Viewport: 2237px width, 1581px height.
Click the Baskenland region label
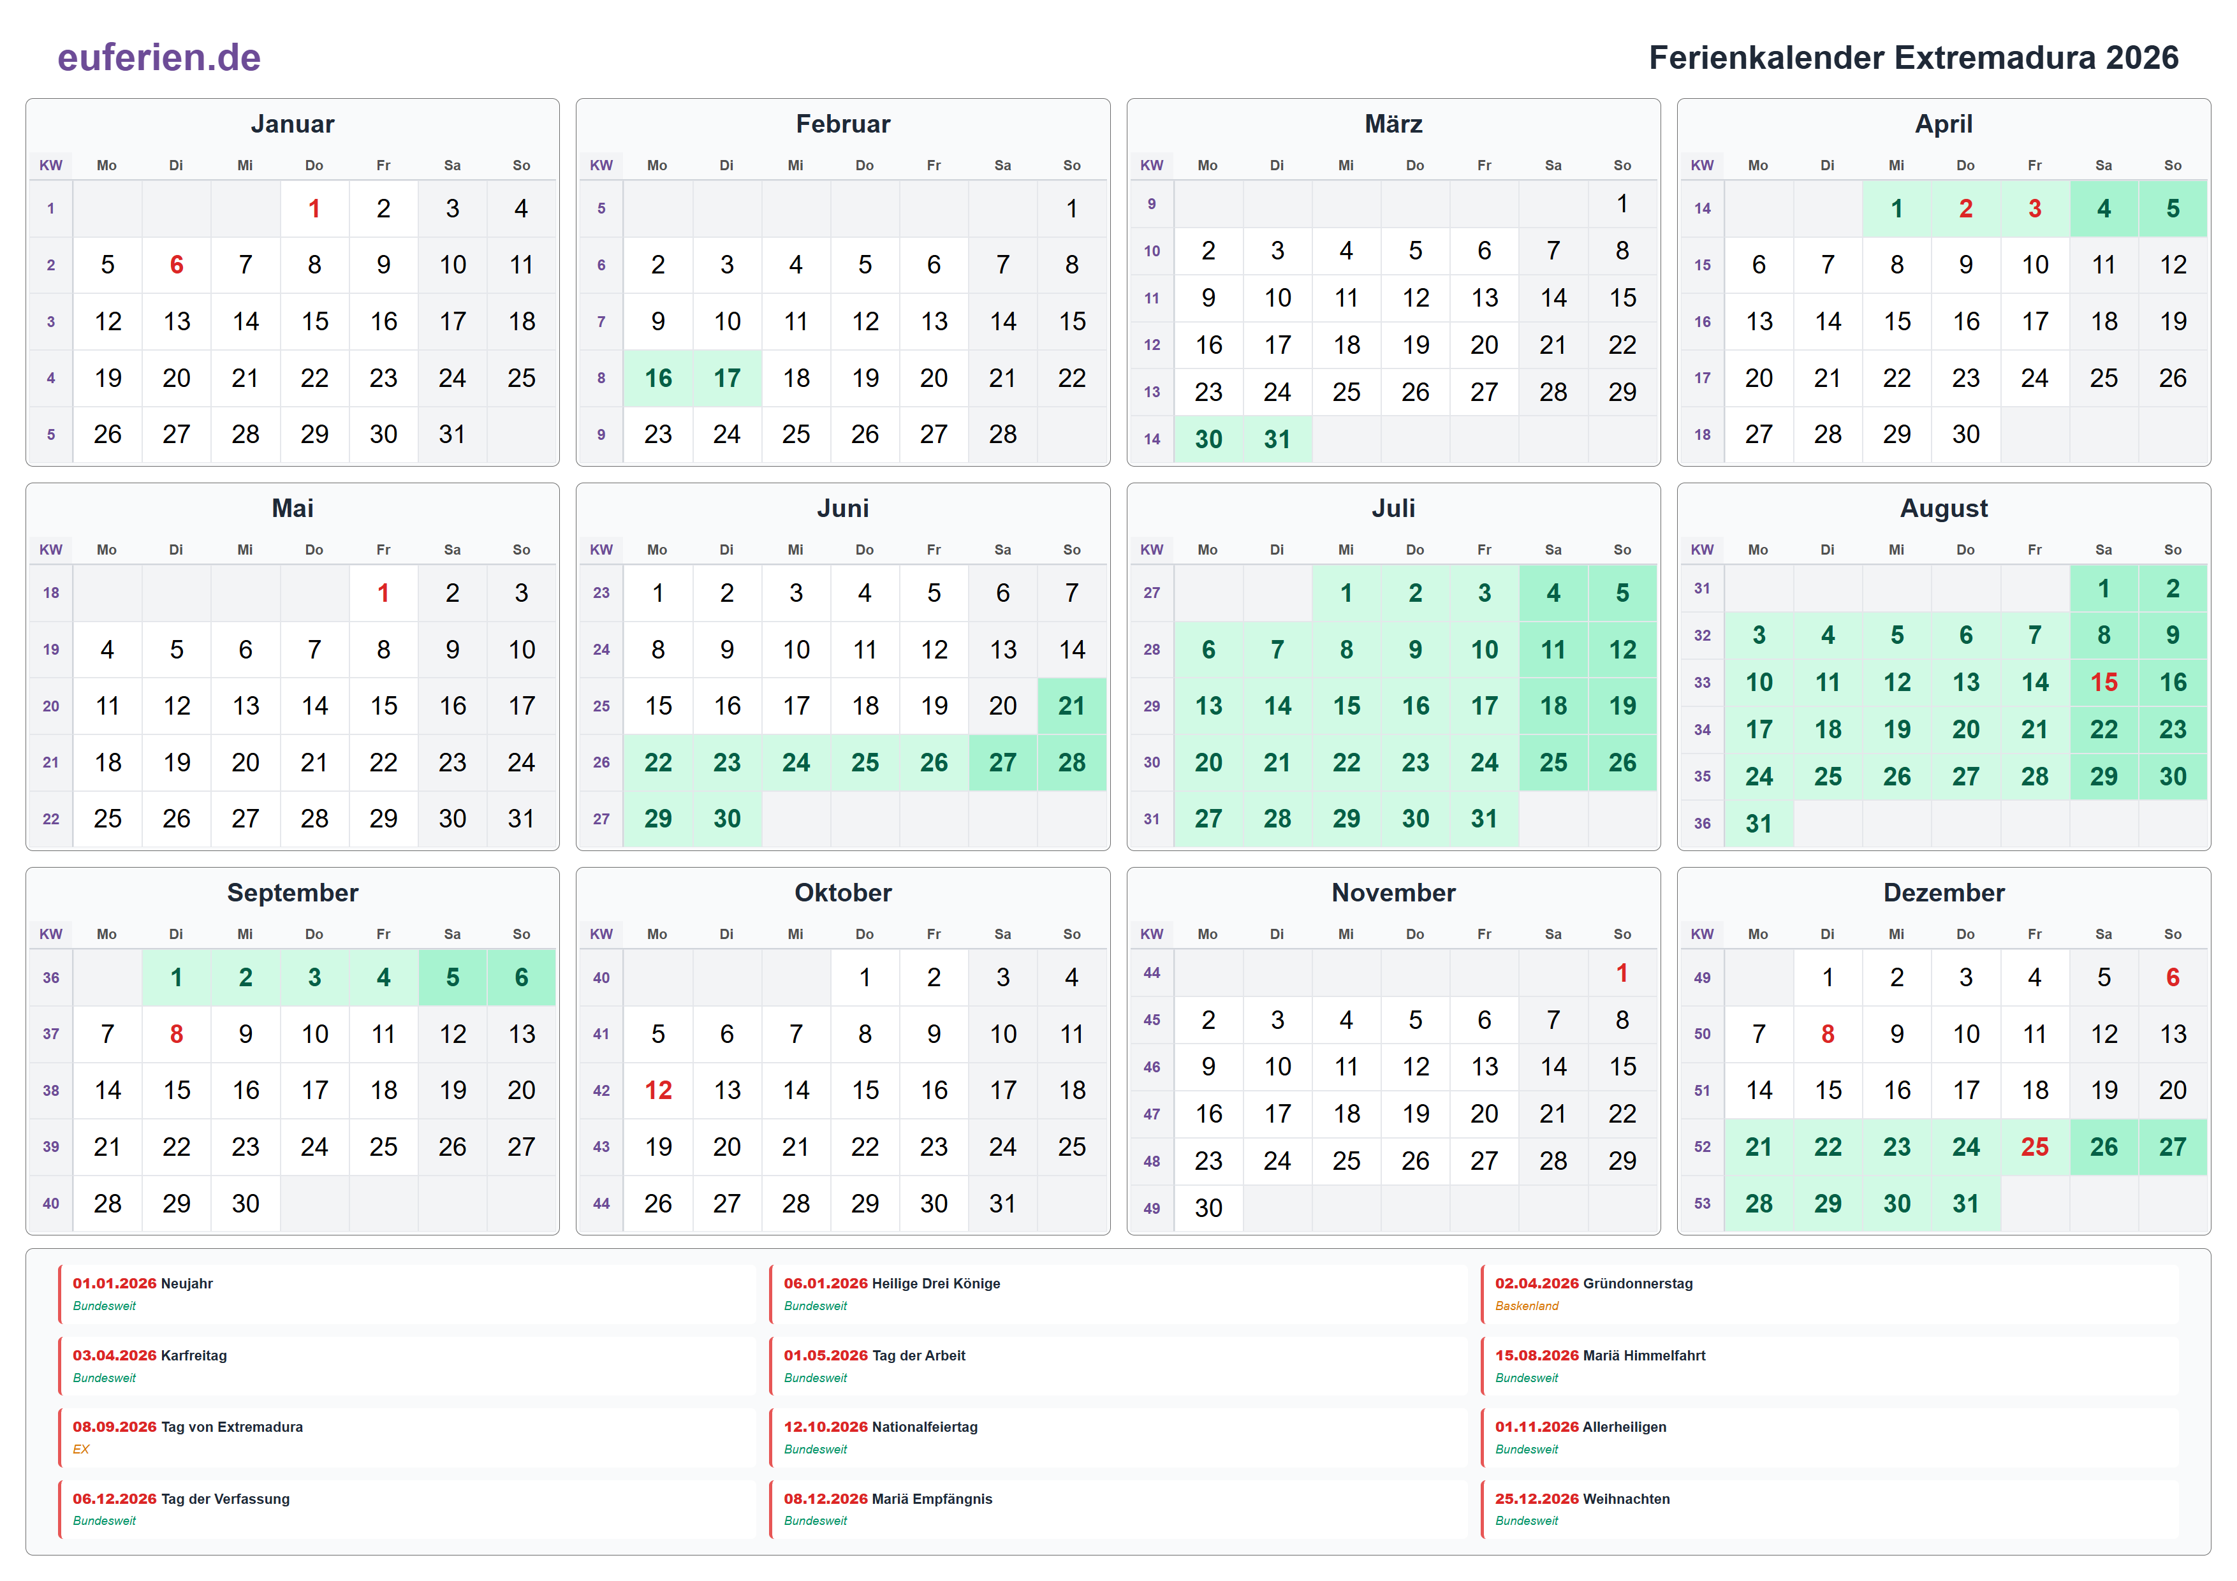(1527, 1306)
